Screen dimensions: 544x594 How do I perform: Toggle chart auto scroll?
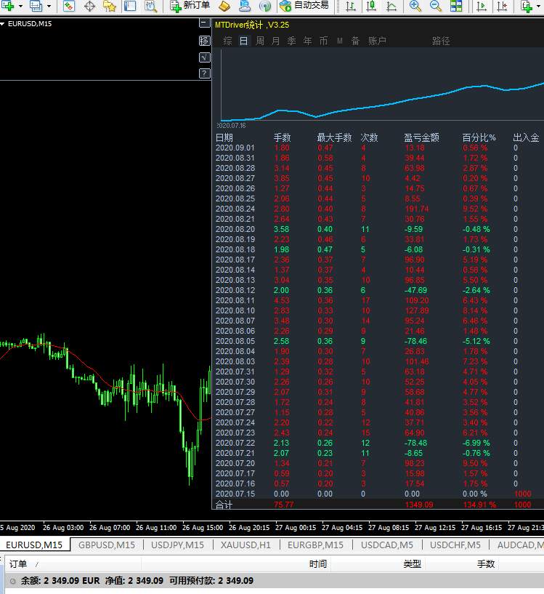481,6
